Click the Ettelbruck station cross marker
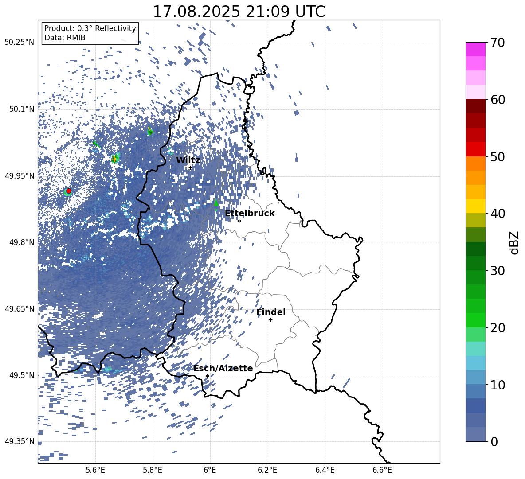 point(239,221)
